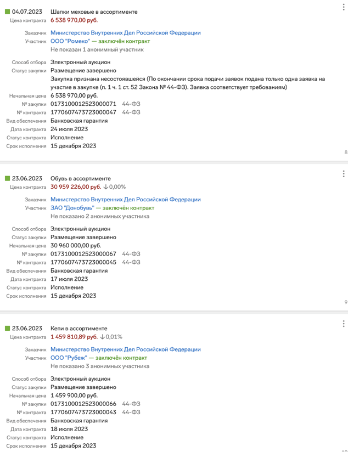This screenshot has height=452, width=348.
Task: Click the down-arrow 0,00% price drop indicator
Action: point(115,187)
